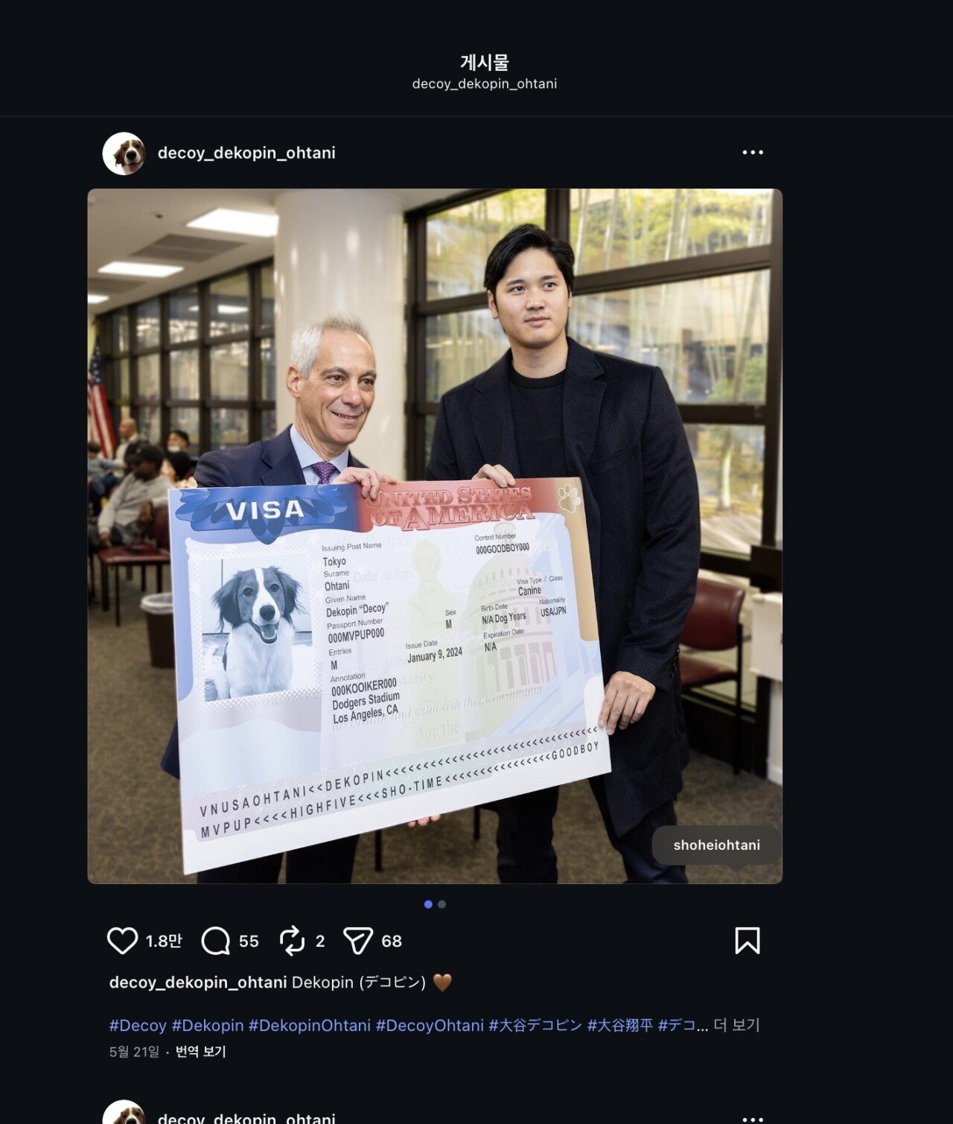Open the three-dot menu of the next post
Image resolution: width=953 pixels, height=1124 pixels.
click(753, 1119)
